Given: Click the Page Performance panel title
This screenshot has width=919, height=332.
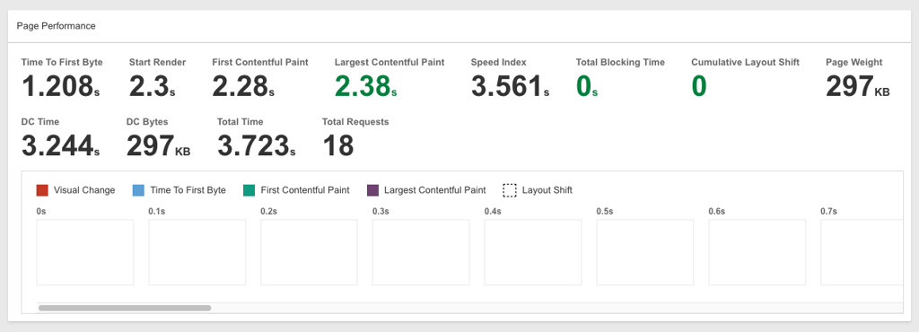Looking at the screenshot, I should pyautogui.click(x=57, y=26).
